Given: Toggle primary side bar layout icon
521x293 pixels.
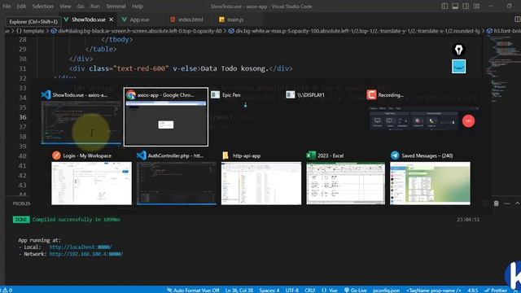Looking at the screenshot, I should click(x=444, y=6).
